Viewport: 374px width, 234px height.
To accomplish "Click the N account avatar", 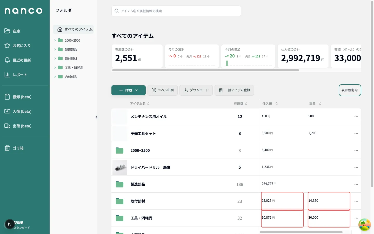I will click(x=10, y=224).
